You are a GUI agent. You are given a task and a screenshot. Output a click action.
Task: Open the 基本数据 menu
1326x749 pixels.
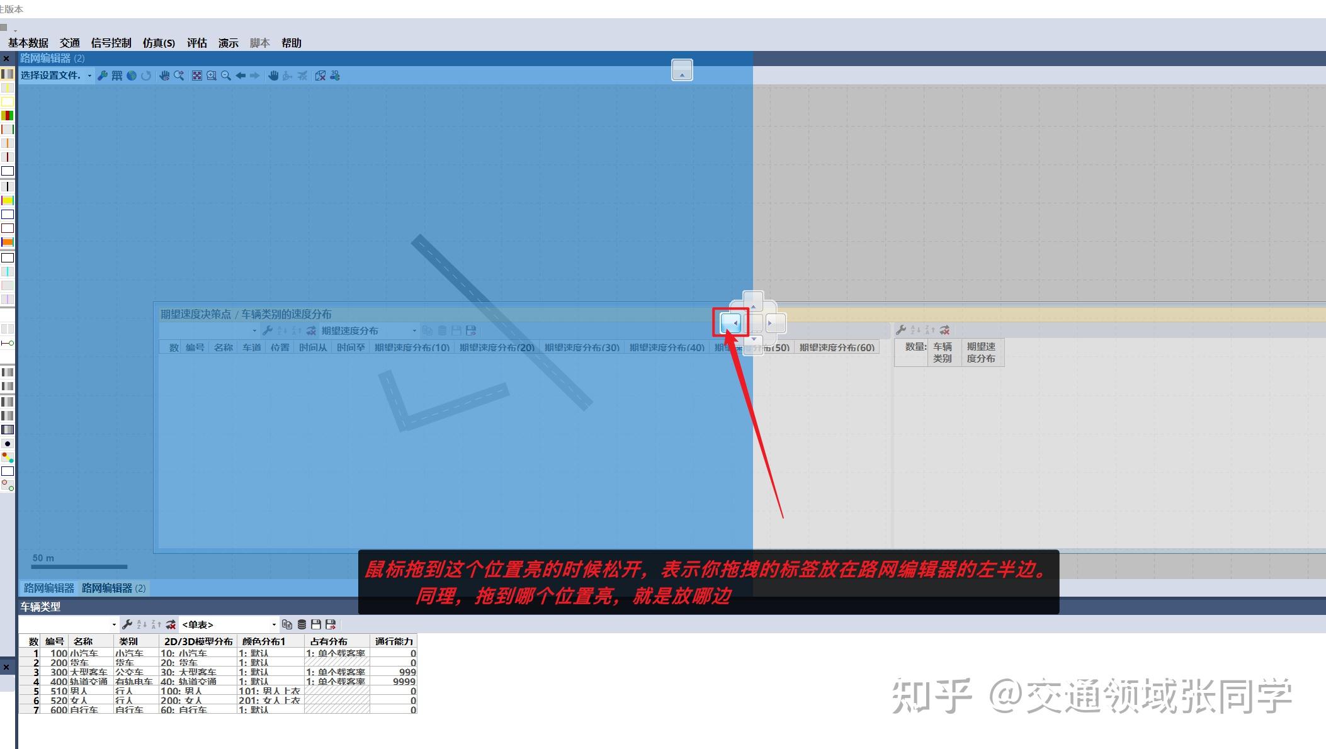click(28, 42)
